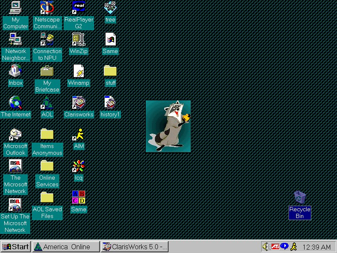Click the AIM running man tray icon
The width and height of the screenshot is (337, 253).
(294, 247)
